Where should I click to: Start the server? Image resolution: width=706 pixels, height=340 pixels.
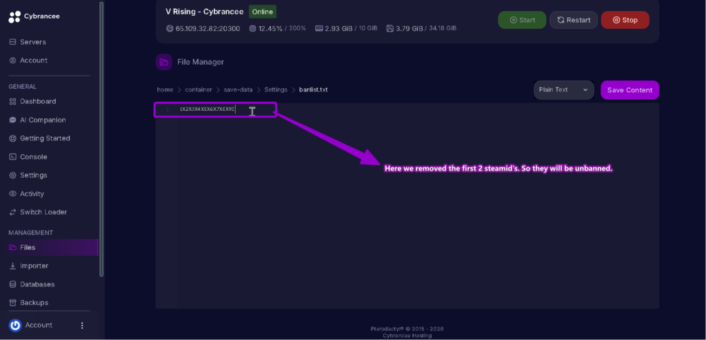pos(522,20)
